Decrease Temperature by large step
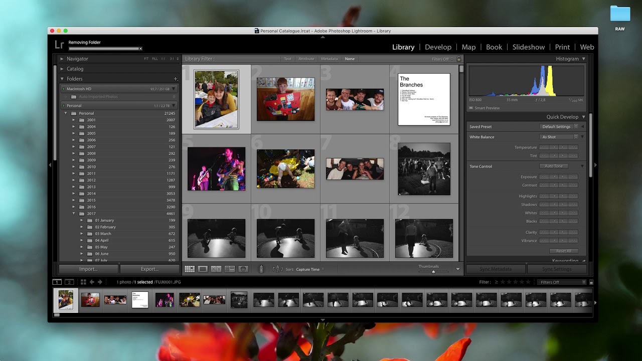 544,147
